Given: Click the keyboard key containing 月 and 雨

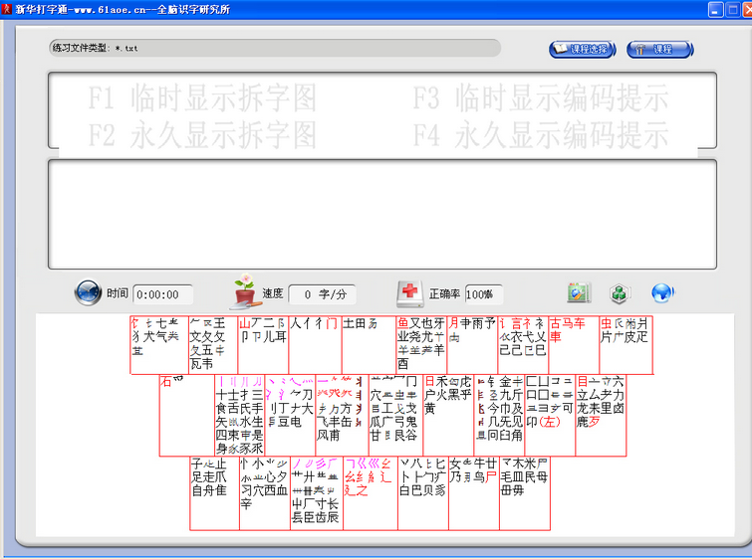Looking at the screenshot, I should 472,345.
